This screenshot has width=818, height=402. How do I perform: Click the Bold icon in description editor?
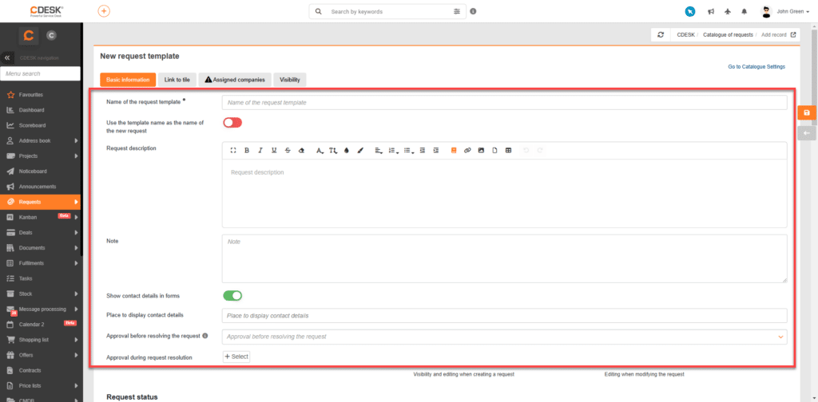[247, 151]
